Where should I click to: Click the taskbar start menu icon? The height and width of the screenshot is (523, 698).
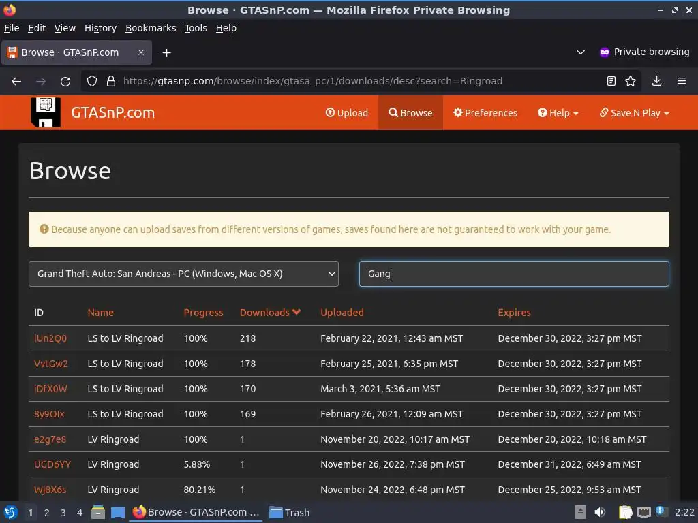[x=11, y=512]
